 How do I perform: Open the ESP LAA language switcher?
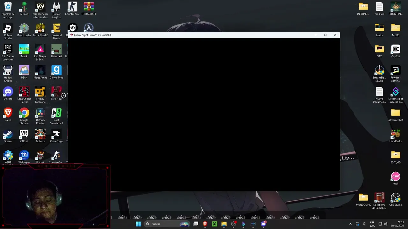[x=372, y=224]
